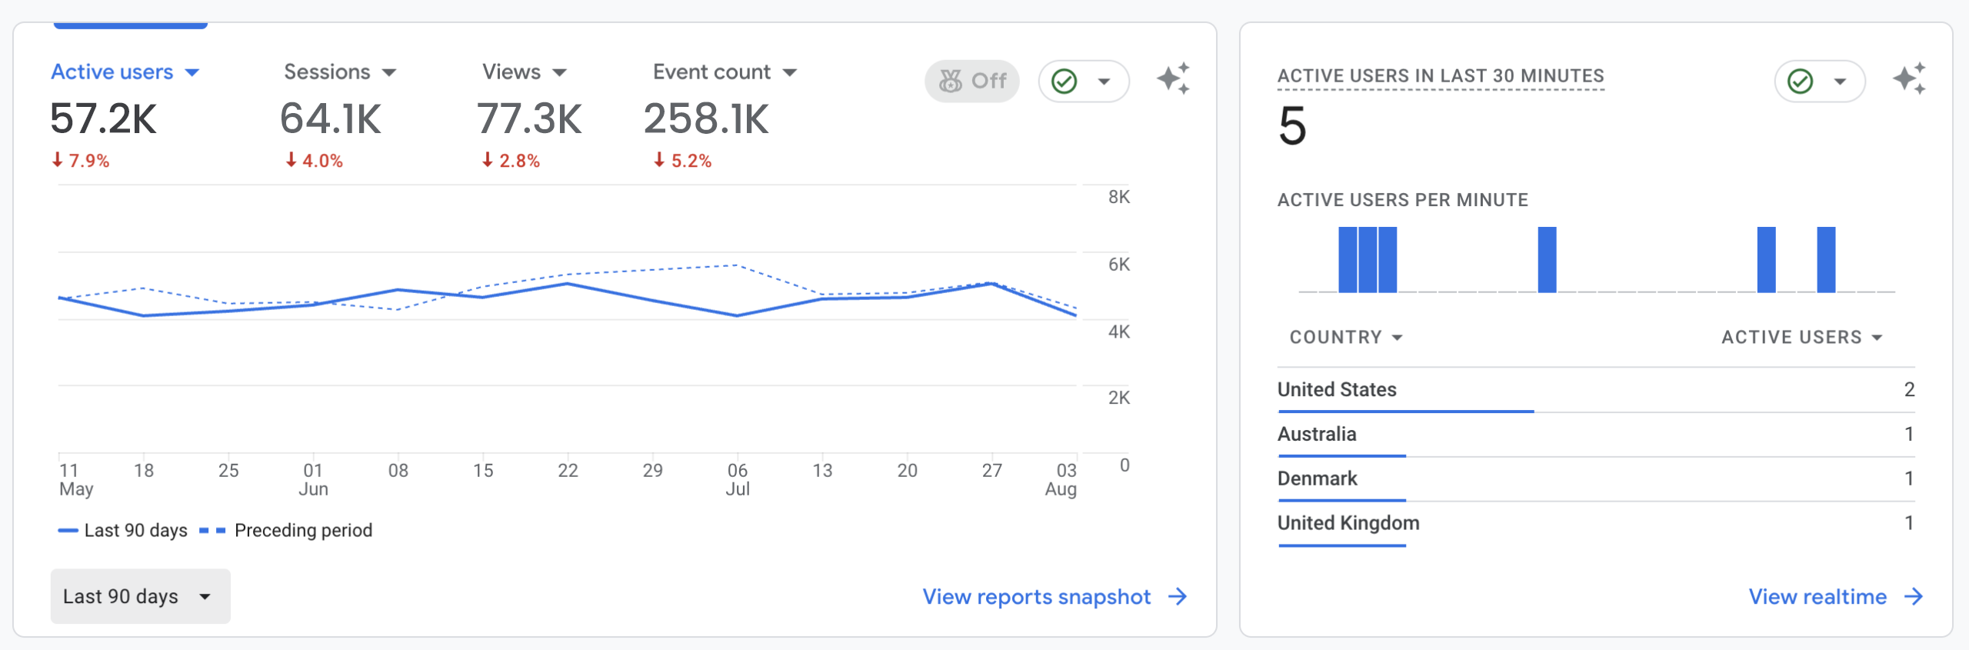Toggle the benchmarking Off button
1969x650 pixels.
972,81
